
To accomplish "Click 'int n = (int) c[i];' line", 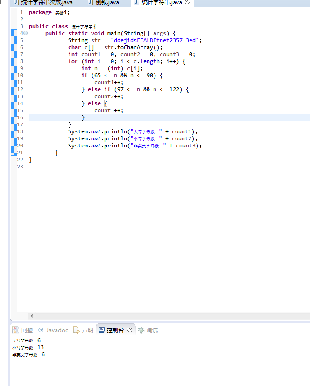I will click(112, 68).
